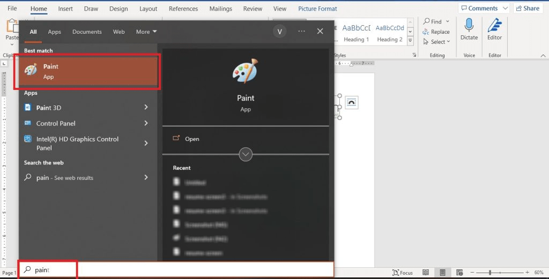
Task: Apply the Heading 1 style
Action: (x=356, y=33)
